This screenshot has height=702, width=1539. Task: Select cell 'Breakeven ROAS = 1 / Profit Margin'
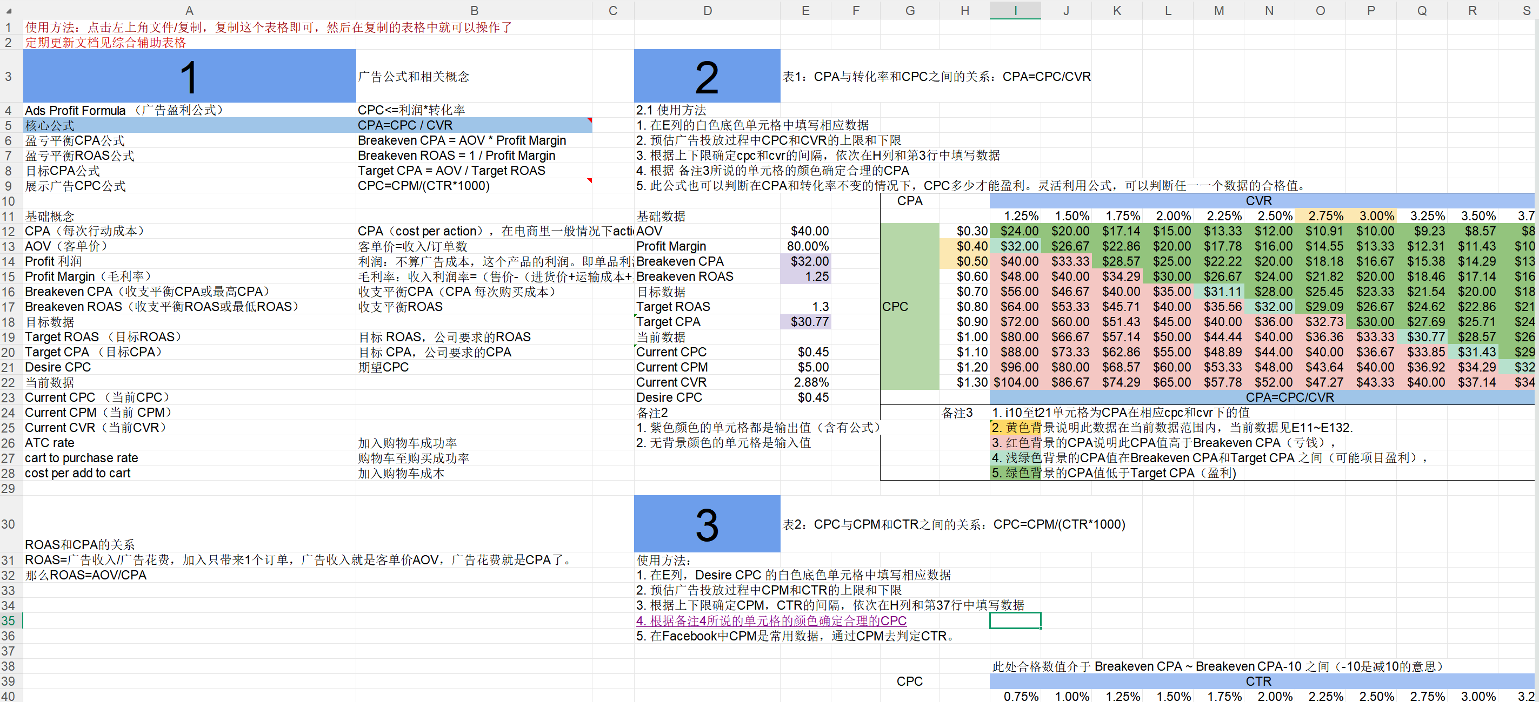474,156
